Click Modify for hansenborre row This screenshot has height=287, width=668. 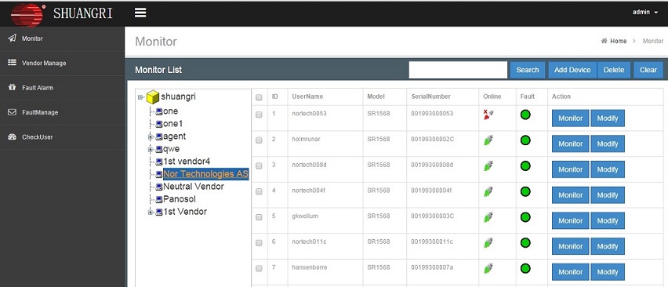tap(608, 271)
